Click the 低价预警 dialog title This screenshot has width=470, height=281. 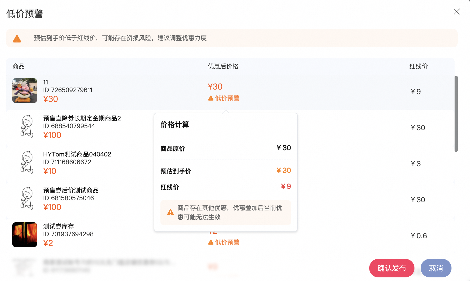click(x=25, y=14)
